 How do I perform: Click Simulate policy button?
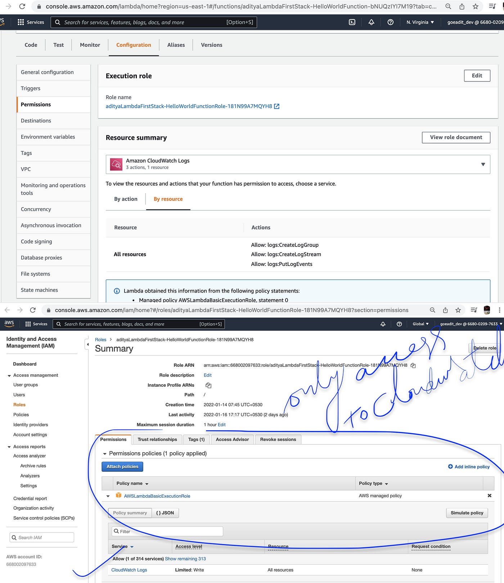pos(467,513)
